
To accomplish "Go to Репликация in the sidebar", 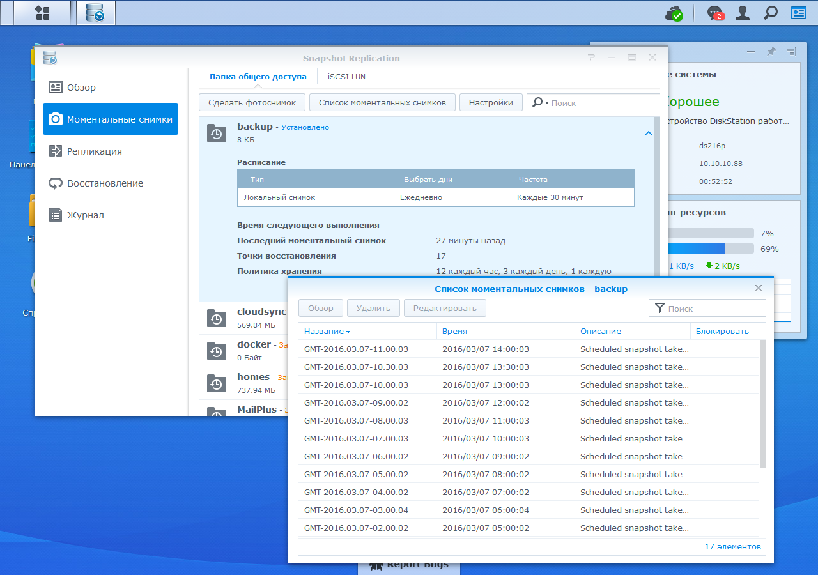I will click(x=111, y=151).
